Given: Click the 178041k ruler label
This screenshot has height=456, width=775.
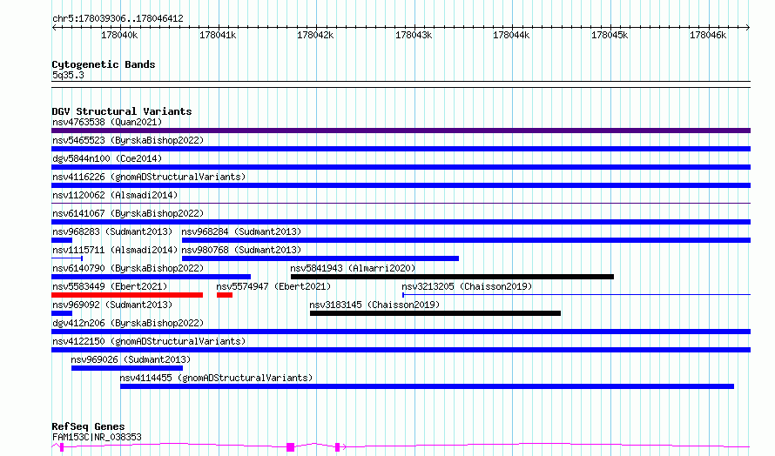Looking at the screenshot, I should (218, 35).
